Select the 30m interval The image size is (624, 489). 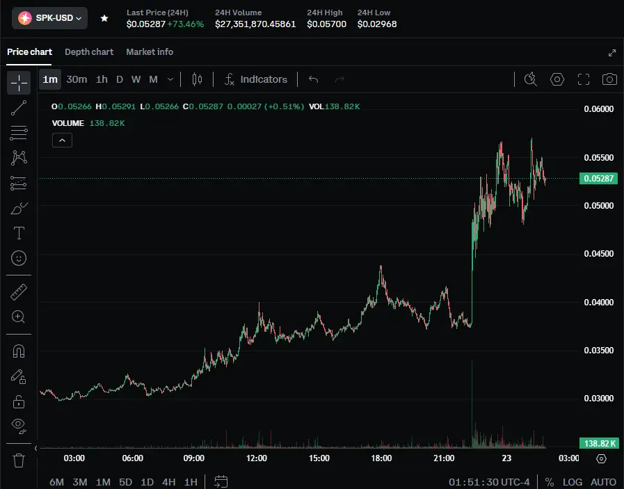[x=77, y=79]
